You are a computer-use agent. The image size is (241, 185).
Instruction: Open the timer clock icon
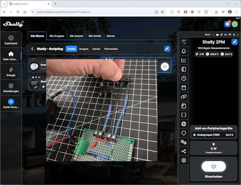pyautogui.click(x=184, y=78)
